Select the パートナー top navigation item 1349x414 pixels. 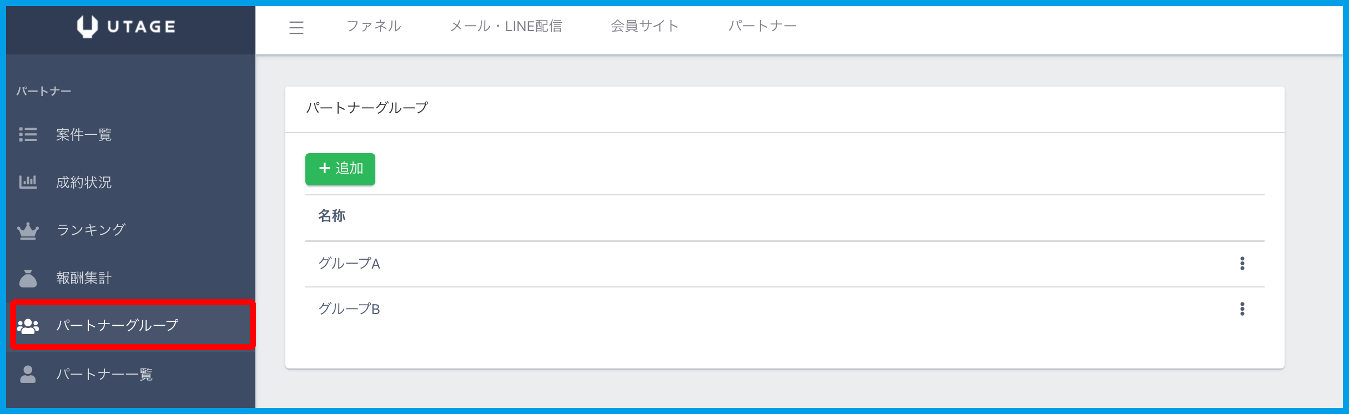tap(762, 26)
